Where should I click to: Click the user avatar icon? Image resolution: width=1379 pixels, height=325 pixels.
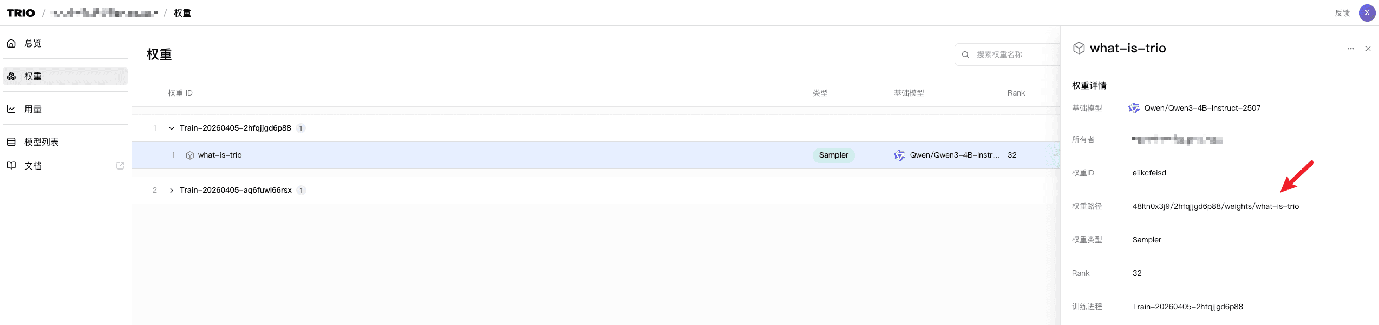click(1367, 13)
